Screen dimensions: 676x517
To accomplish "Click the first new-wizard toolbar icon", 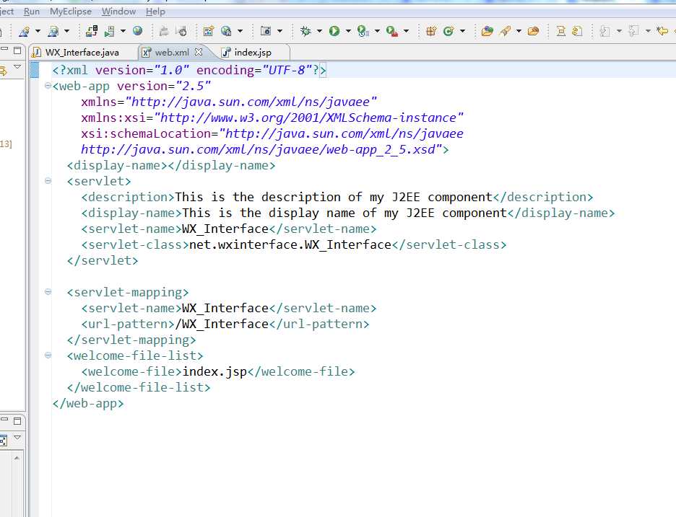I will point(24,31).
